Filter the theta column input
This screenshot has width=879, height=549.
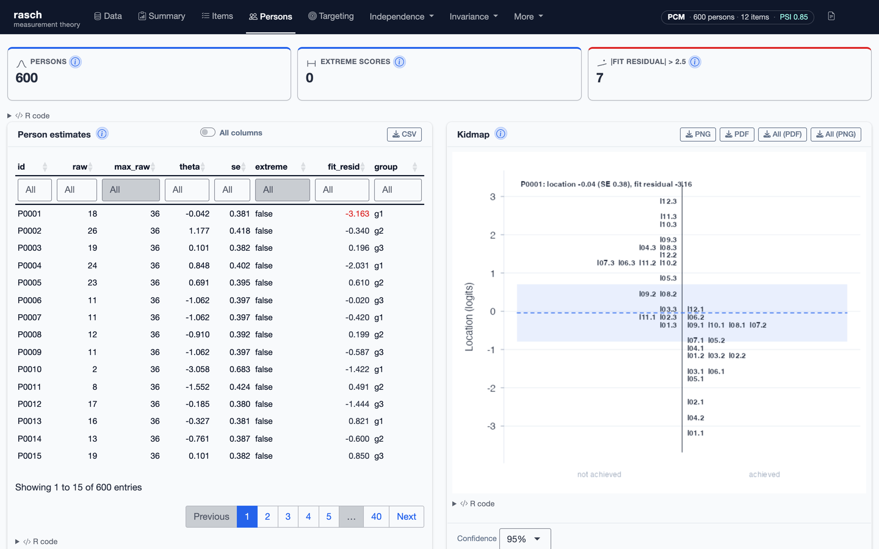187,190
